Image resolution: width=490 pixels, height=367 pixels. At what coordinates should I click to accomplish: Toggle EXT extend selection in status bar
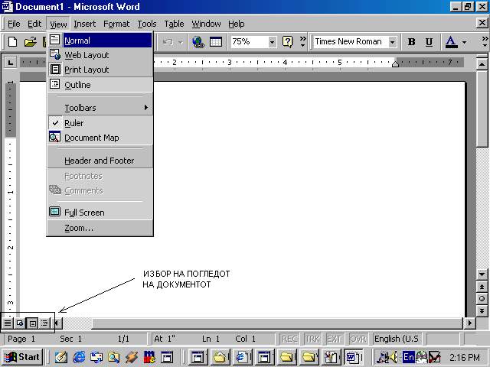tap(334, 339)
